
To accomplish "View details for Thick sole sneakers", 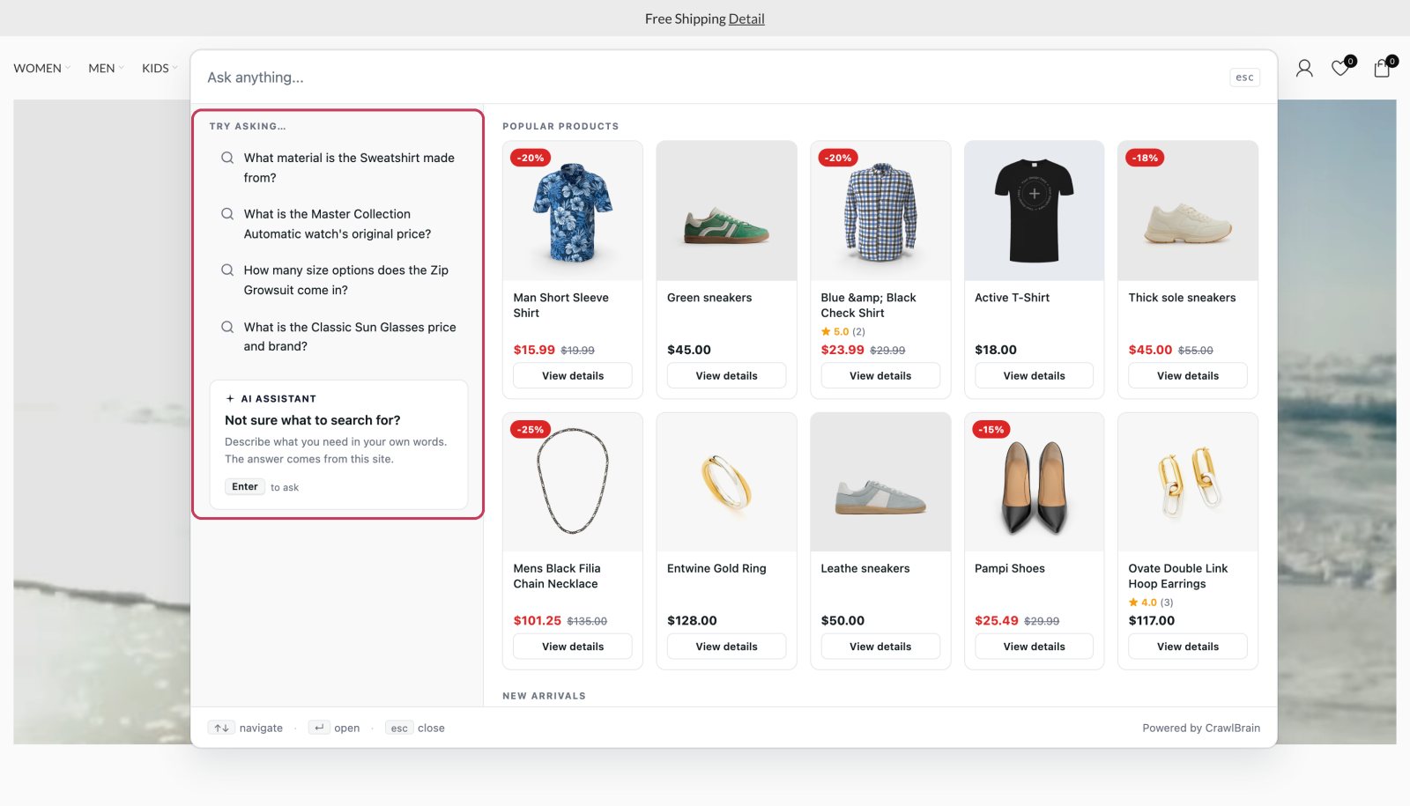I will click(1188, 375).
